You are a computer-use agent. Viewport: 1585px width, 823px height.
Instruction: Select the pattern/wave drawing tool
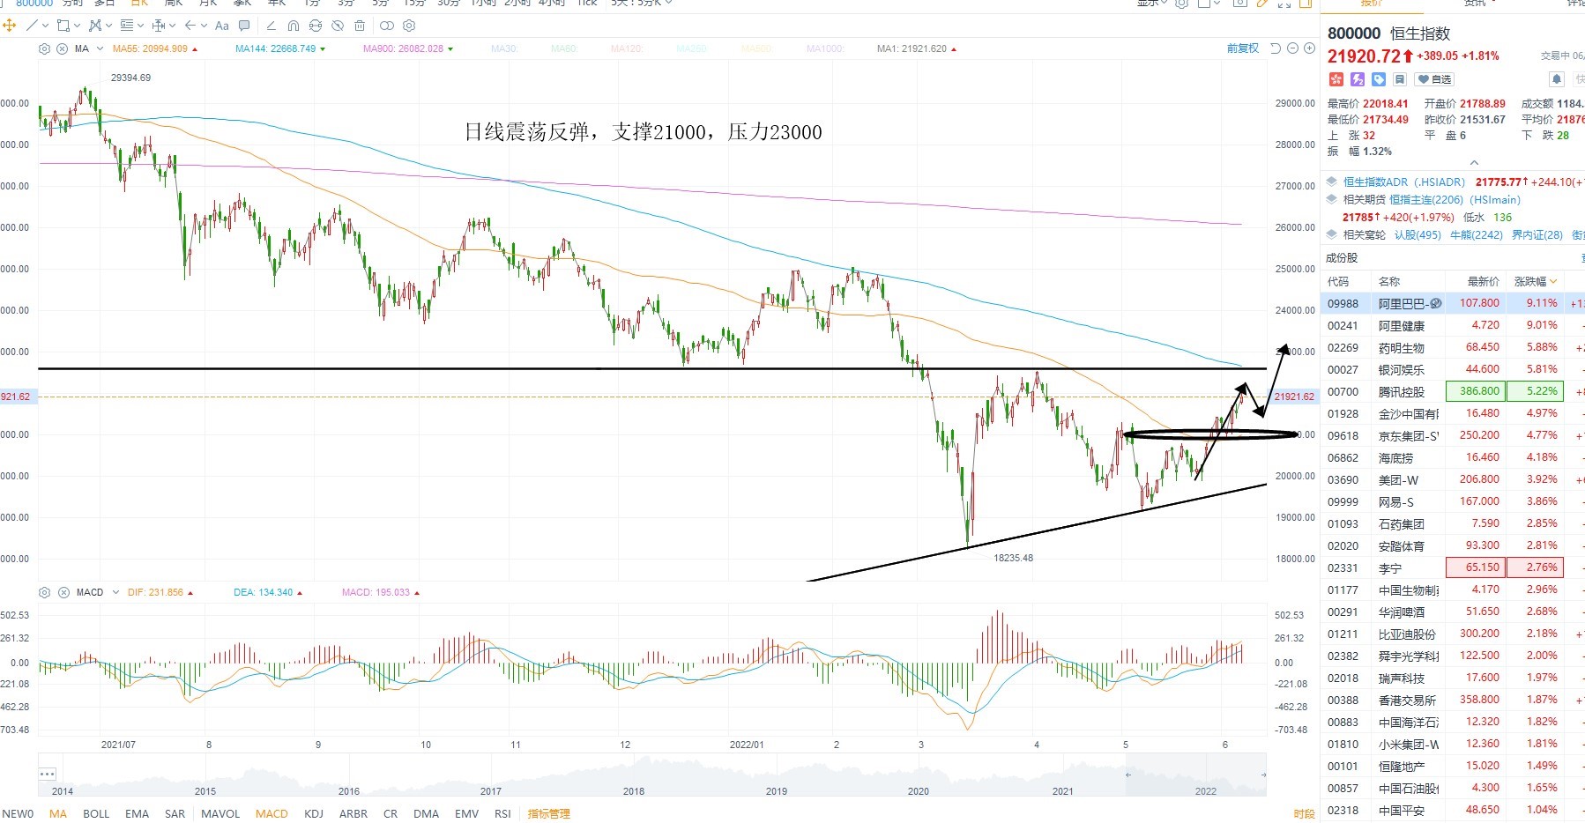[x=94, y=26]
